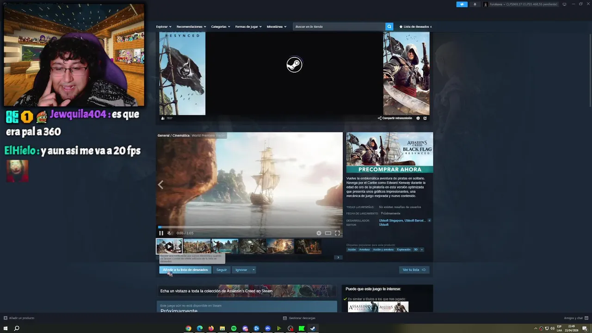Expand Categorías menu
This screenshot has height=333, width=592.
pos(221,26)
